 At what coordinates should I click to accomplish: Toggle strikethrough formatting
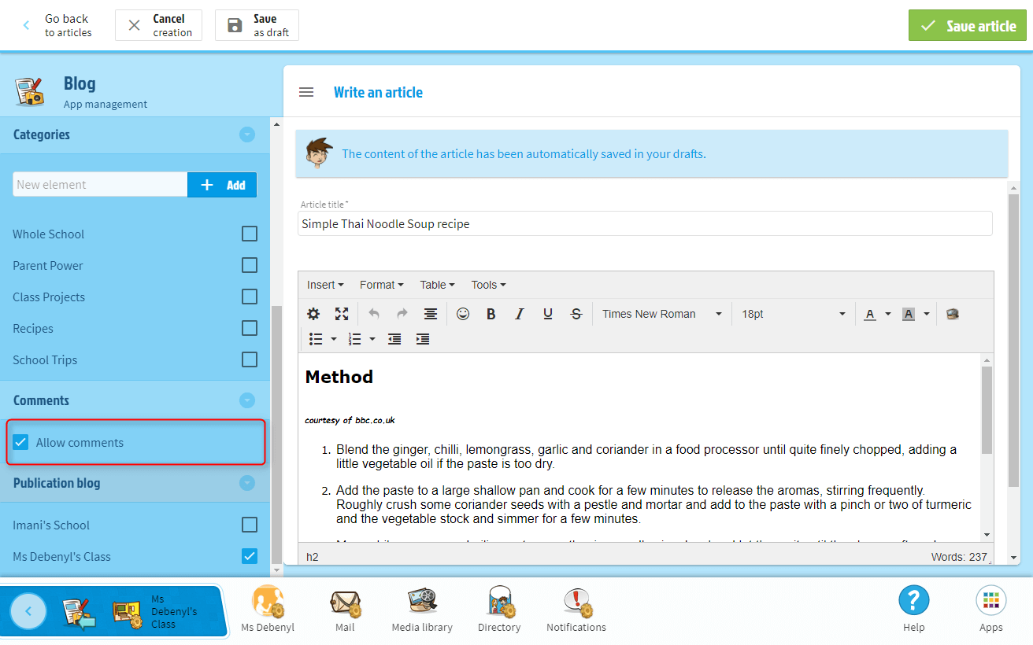576,314
